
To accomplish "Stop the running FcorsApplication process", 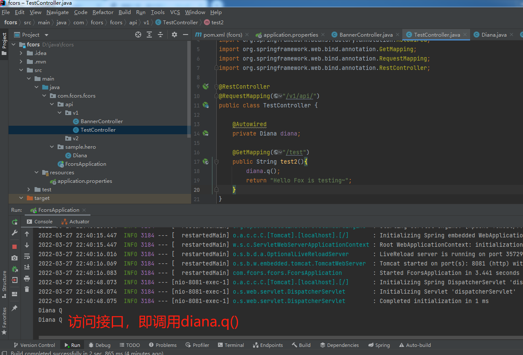I will [x=14, y=246].
